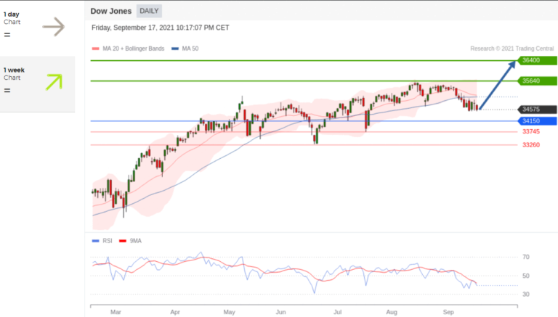Image resolution: width=558 pixels, height=317 pixels.
Task: Click the Dow Jones title
Action: 111,11
